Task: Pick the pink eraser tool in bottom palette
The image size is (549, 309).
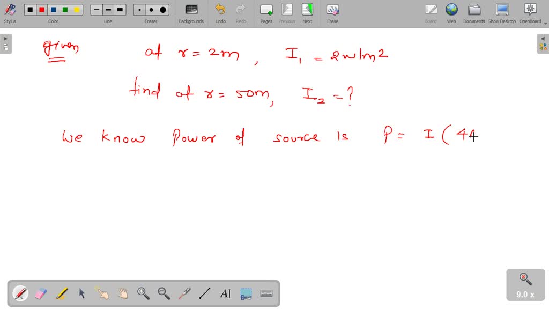Action: pos(41,293)
